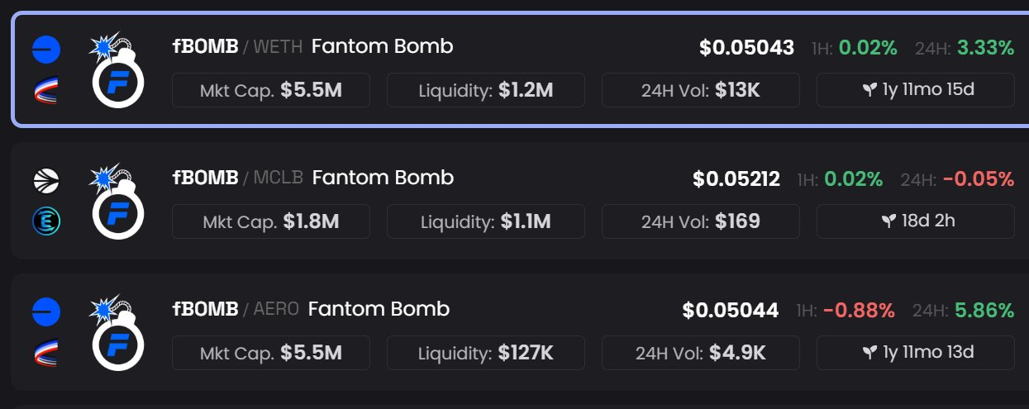Click the Fantom Bomb logo in the MCLB pair row
1029x409 pixels.
[117, 202]
